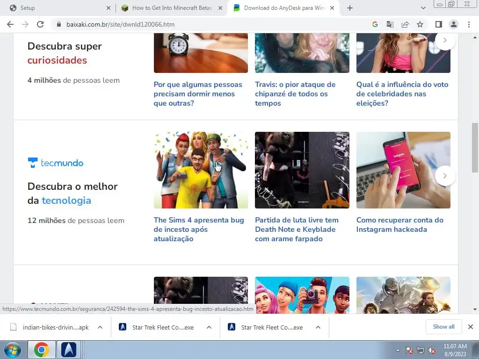Open the tecmundo logo link
This screenshot has width=479, height=359.
[x=55, y=163]
